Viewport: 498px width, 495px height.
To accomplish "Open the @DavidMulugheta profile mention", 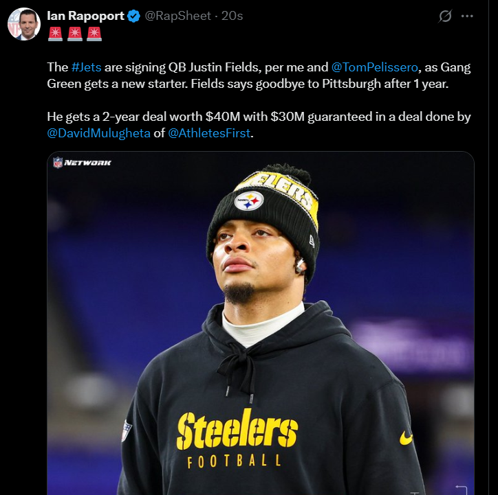I will (98, 133).
